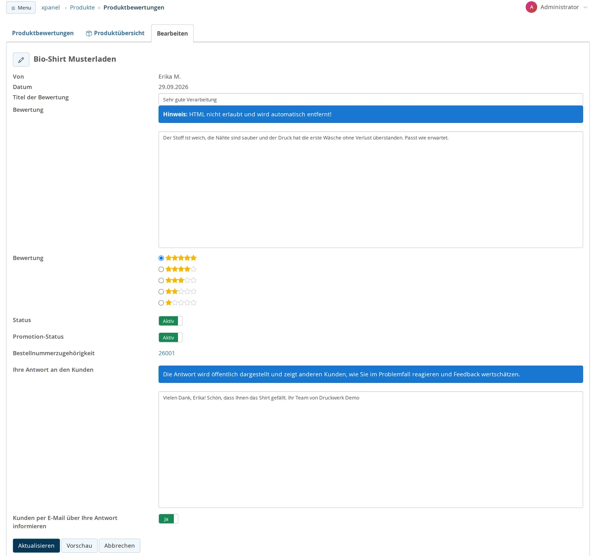This screenshot has height=556, width=596.
Task: Focus the Titel der Bewertung input field
Action: tap(371, 99)
